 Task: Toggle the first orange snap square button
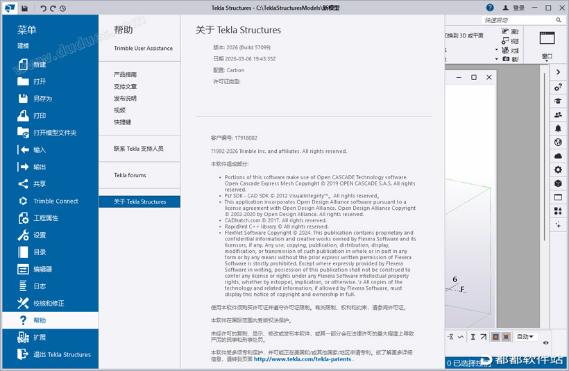click(495, 337)
